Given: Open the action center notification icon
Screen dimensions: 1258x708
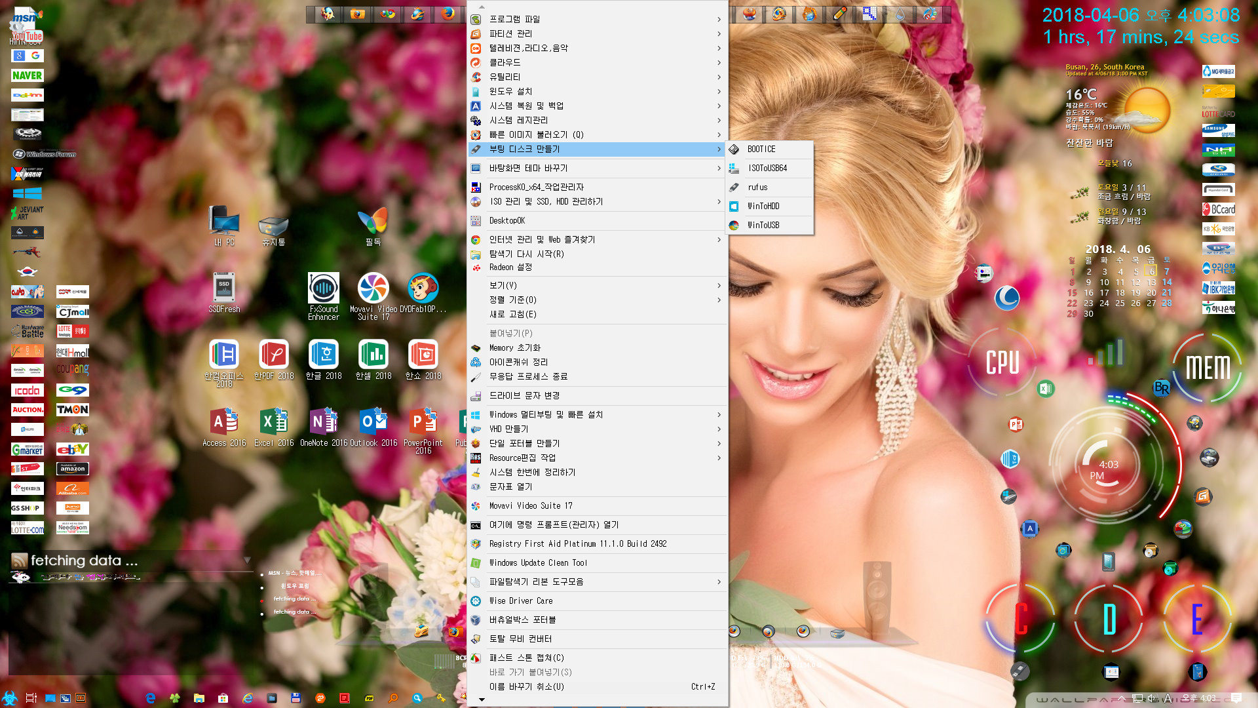Looking at the screenshot, I should (x=1236, y=698).
